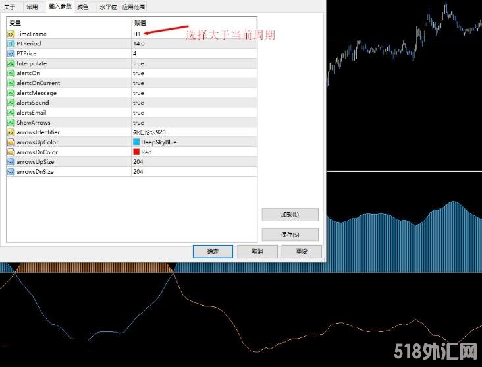
Task: Click the arrowsDnSize integer icon
Action: 11,172
